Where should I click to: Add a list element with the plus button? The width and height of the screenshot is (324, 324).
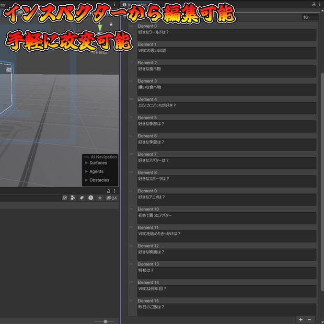pyautogui.click(x=300, y=319)
